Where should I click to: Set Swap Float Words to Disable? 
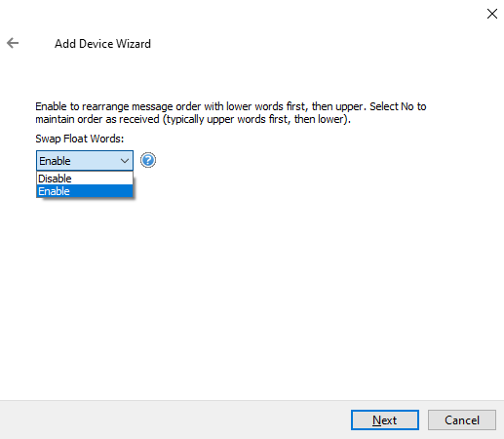point(85,179)
